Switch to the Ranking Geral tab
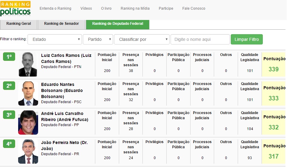Screen dimensions: 287x167 pos(18,24)
